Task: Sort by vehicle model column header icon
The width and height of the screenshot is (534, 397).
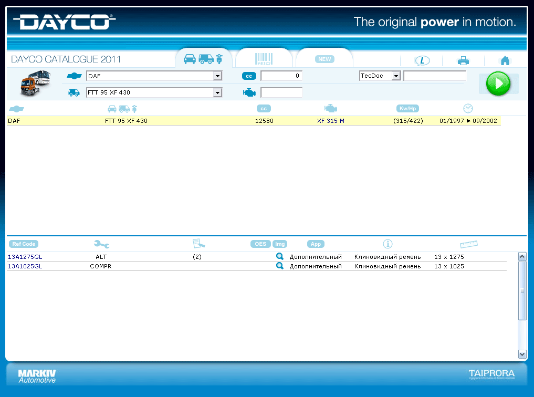Action: (x=122, y=109)
